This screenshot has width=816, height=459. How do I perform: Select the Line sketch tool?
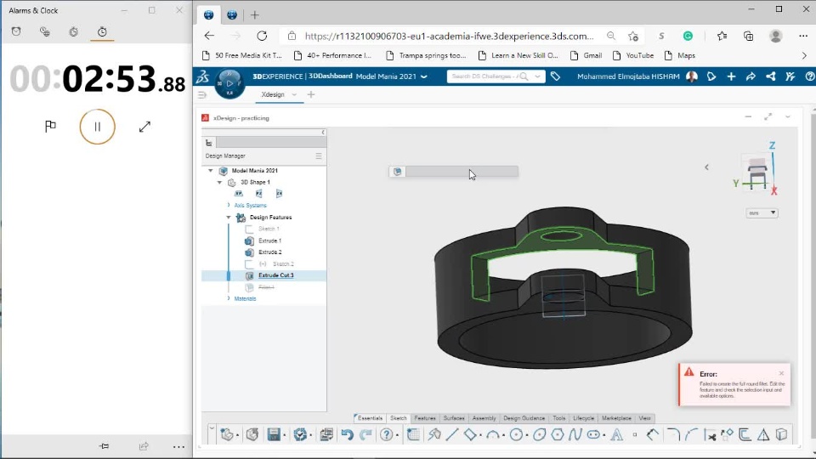coord(452,434)
